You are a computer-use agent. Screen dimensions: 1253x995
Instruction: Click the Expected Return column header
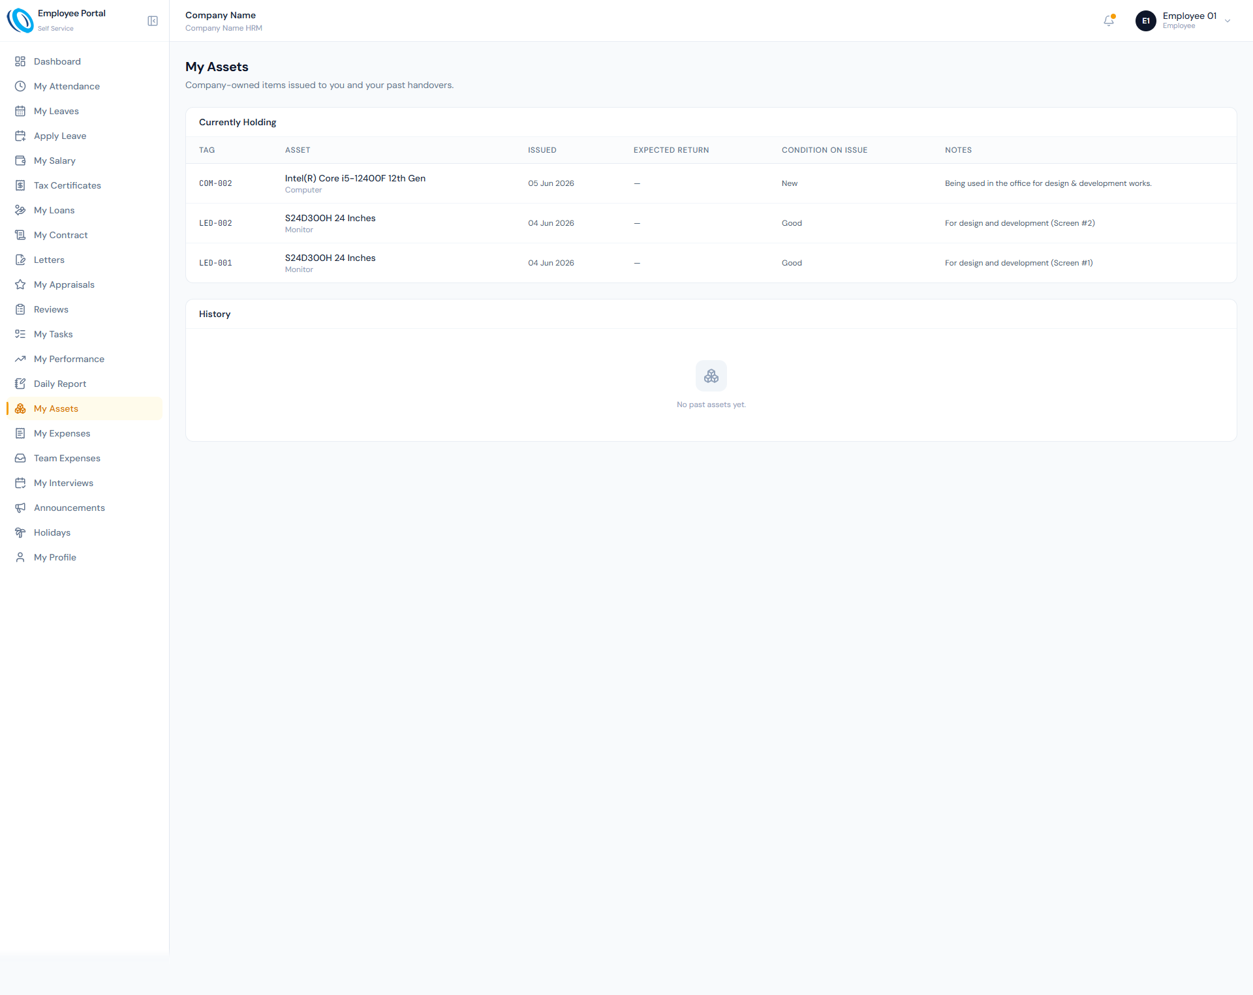click(x=671, y=150)
